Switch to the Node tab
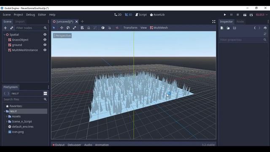The image size is (270, 152). click(240, 22)
